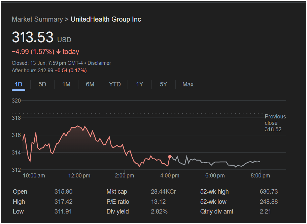Click the 313.53 current price
Viewport: 307px width, 224px height.
click(x=33, y=37)
